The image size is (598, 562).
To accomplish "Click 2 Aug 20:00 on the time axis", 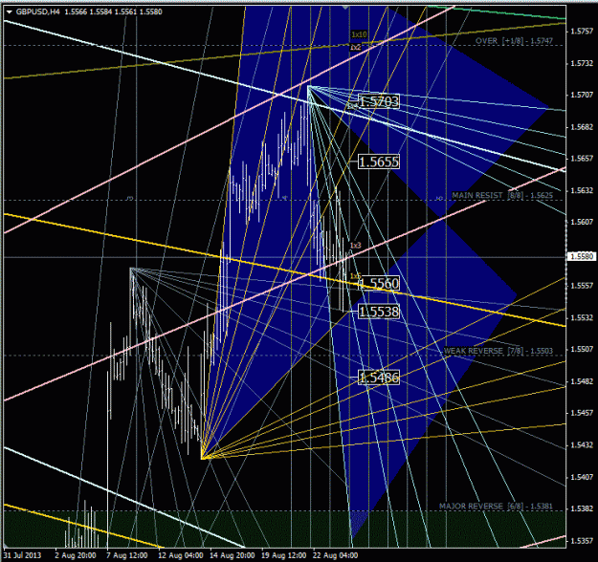I will pos(76,555).
